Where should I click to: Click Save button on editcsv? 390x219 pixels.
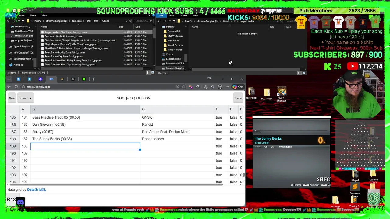tap(238, 98)
